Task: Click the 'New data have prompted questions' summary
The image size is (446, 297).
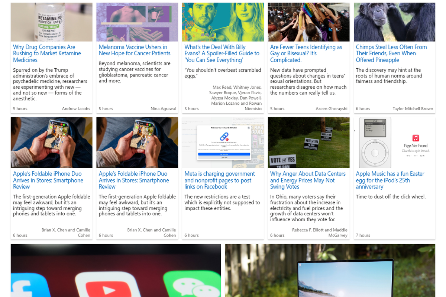Action: pyautogui.click(x=308, y=81)
